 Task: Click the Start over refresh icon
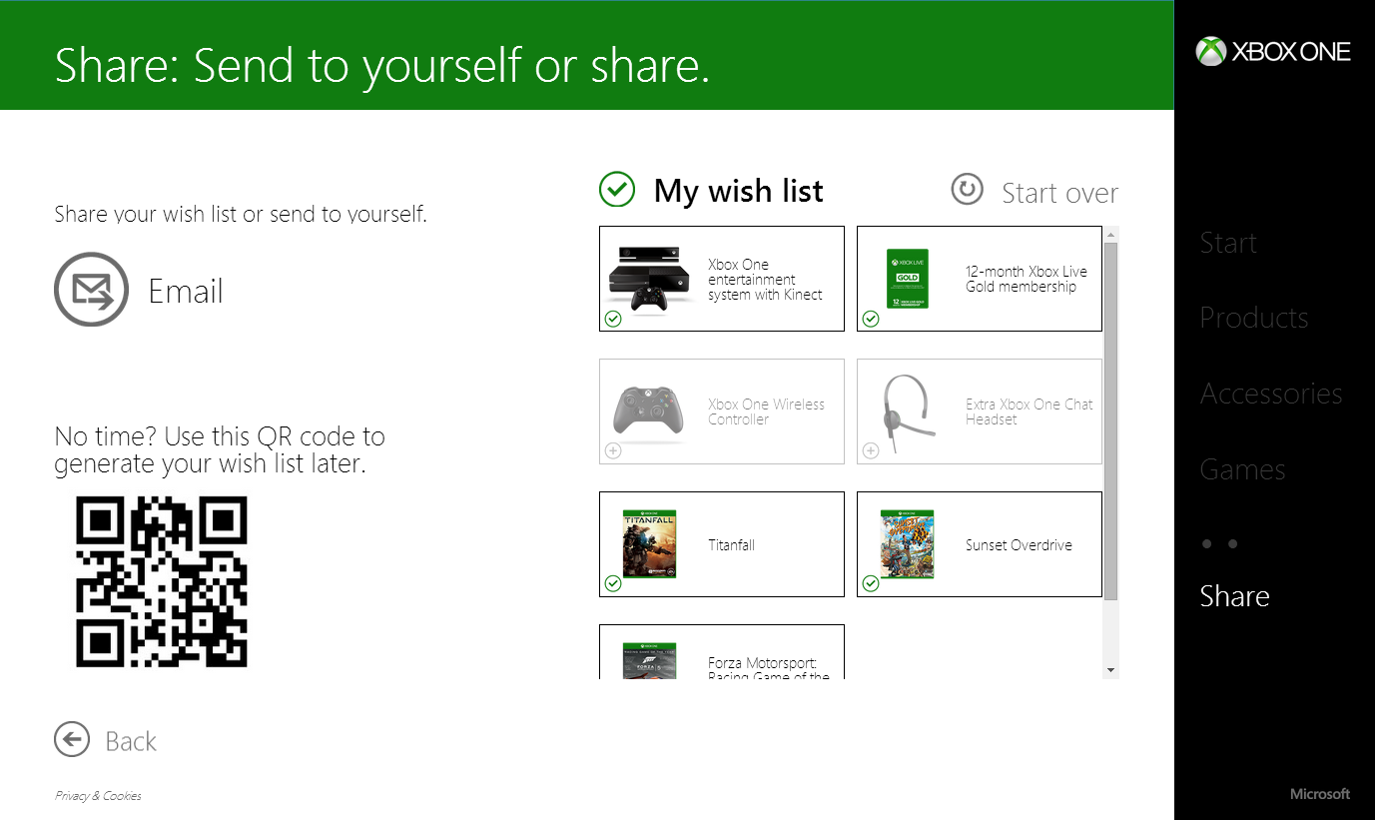(967, 190)
